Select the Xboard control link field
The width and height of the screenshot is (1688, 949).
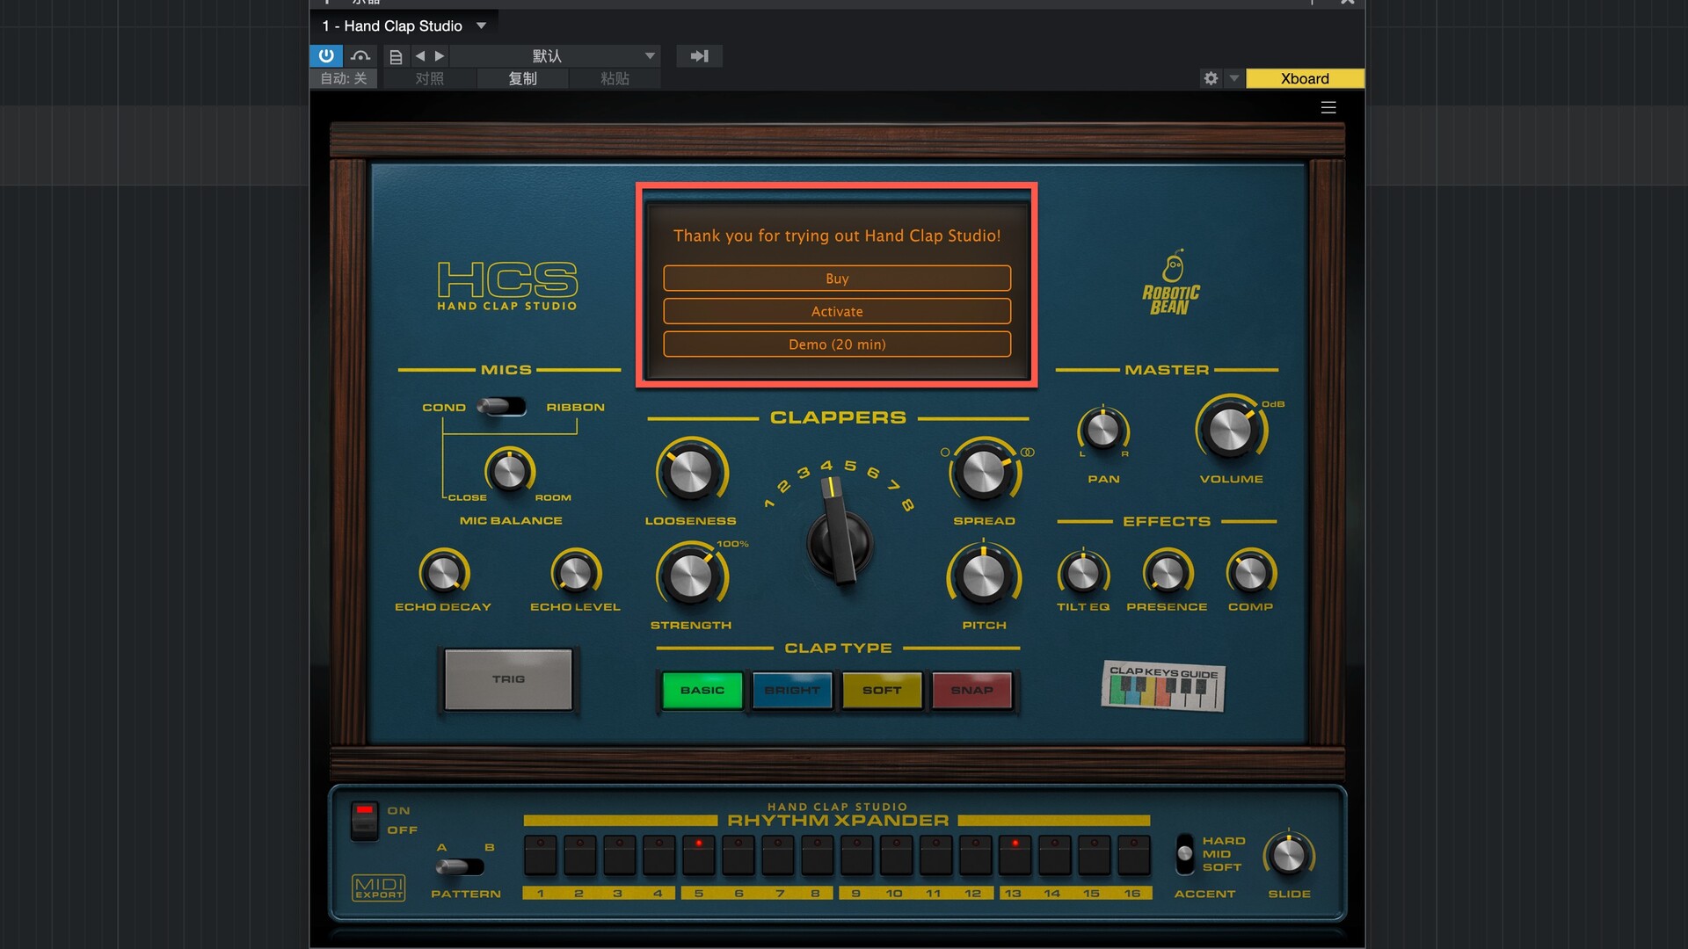(1305, 78)
